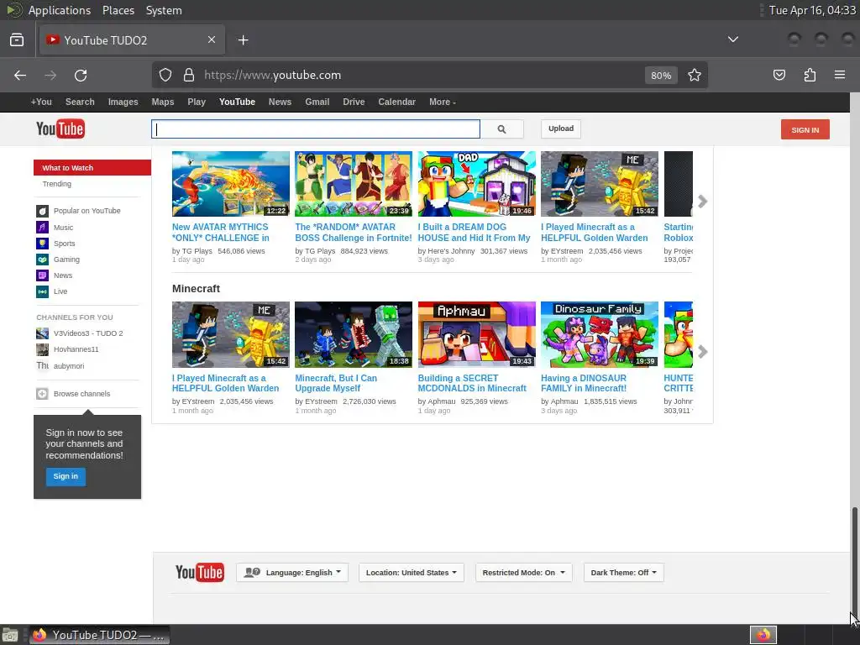Open Gmail in the top bar
This screenshot has width=860, height=645.
click(x=317, y=102)
